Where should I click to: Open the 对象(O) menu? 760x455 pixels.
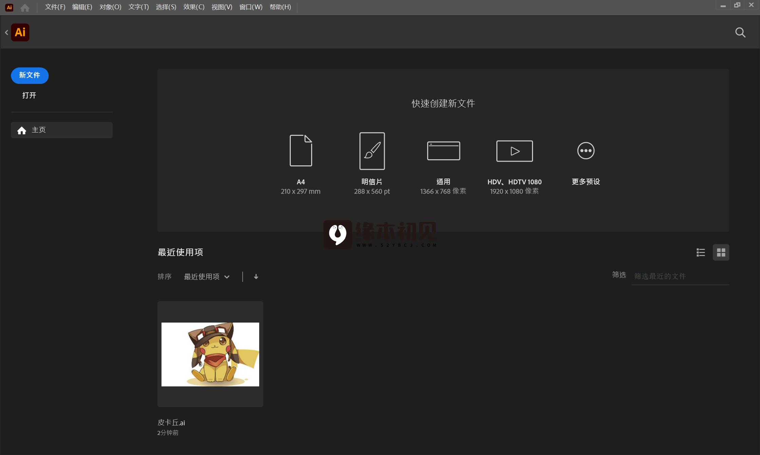tap(110, 7)
